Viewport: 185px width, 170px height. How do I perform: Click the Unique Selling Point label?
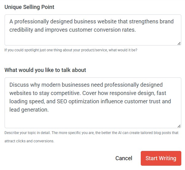point(29,7)
